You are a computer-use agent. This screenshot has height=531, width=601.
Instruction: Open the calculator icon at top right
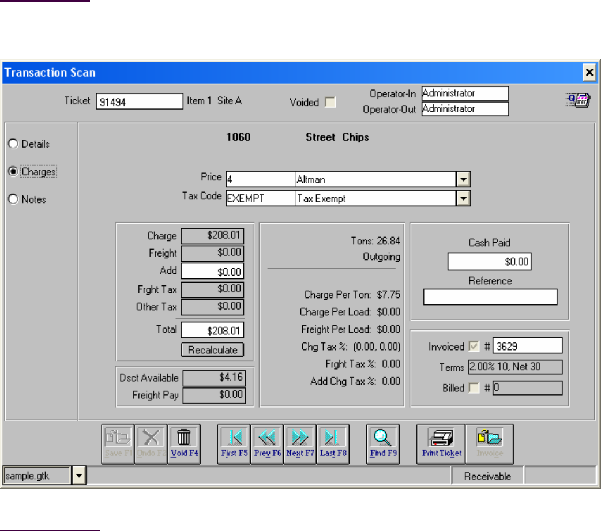coord(577,100)
